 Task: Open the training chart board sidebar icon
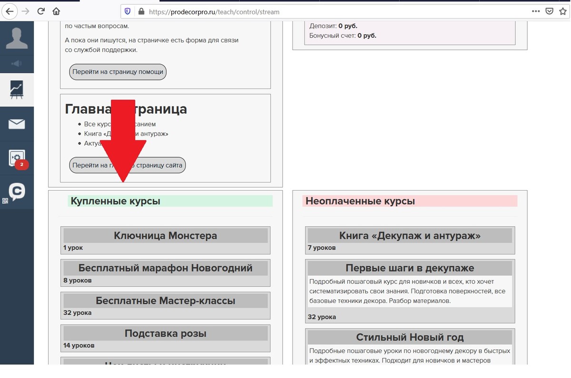pos(17,90)
